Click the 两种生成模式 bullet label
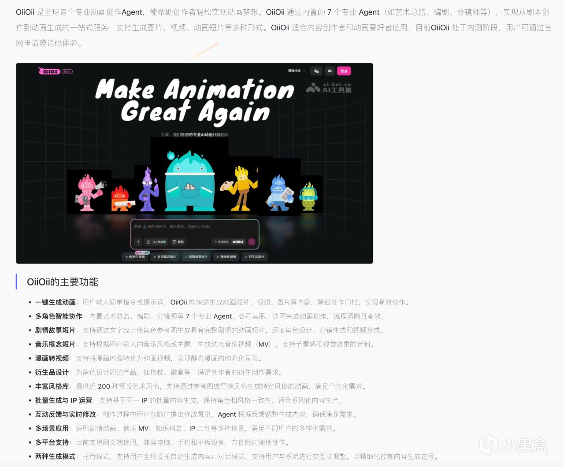This screenshot has width=564, height=467. pos(56,456)
